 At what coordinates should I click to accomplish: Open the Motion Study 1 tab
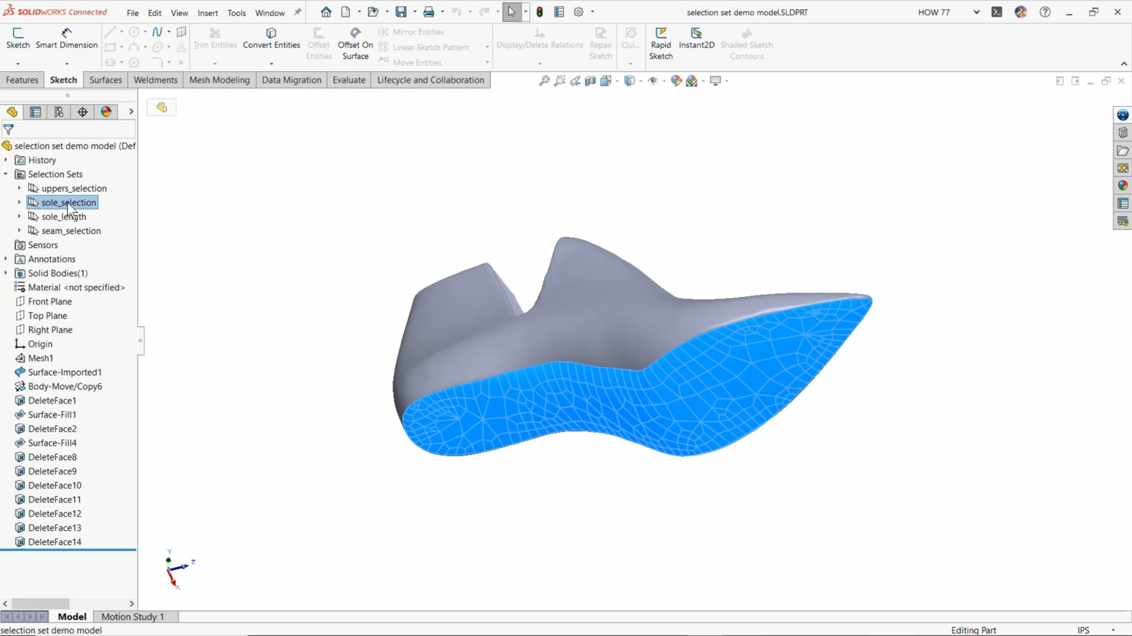pos(133,616)
